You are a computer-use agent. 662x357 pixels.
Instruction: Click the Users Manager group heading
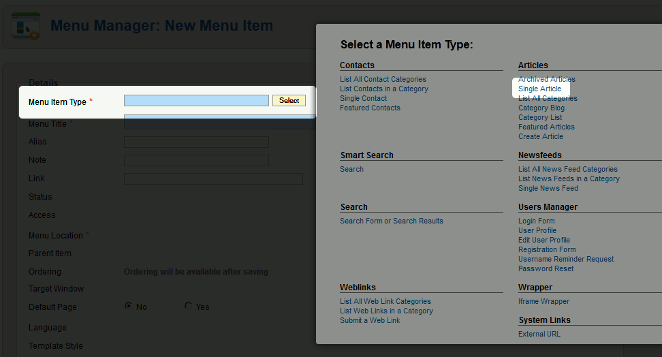pyautogui.click(x=548, y=207)
